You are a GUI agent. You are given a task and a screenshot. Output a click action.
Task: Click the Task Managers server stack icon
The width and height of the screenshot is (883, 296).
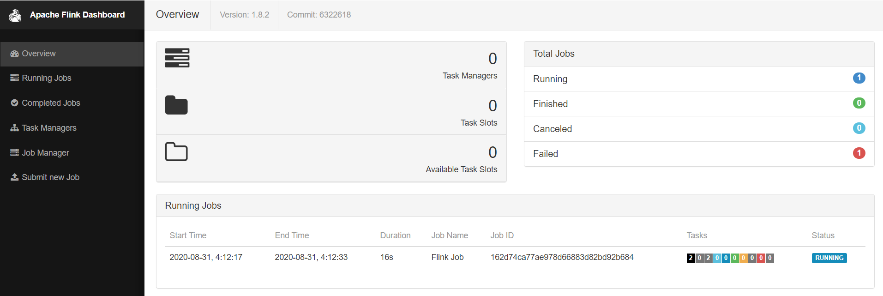(177, 58)
